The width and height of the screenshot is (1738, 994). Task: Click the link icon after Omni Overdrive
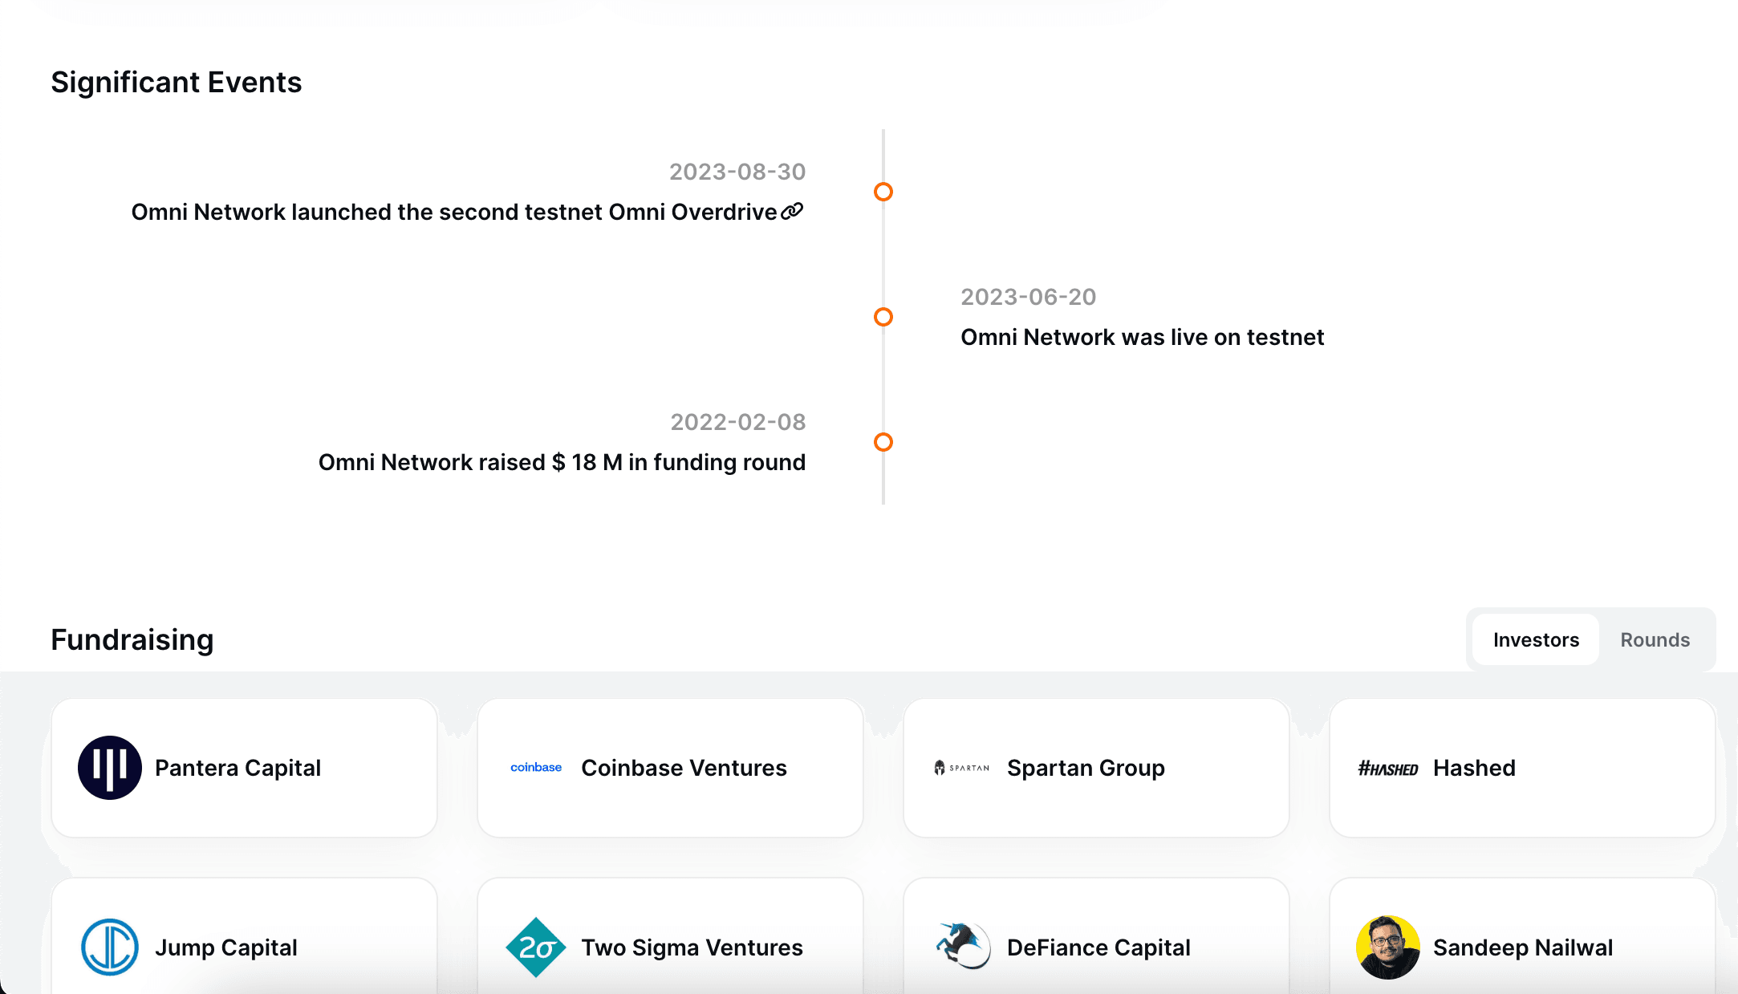tap(792, 211)
